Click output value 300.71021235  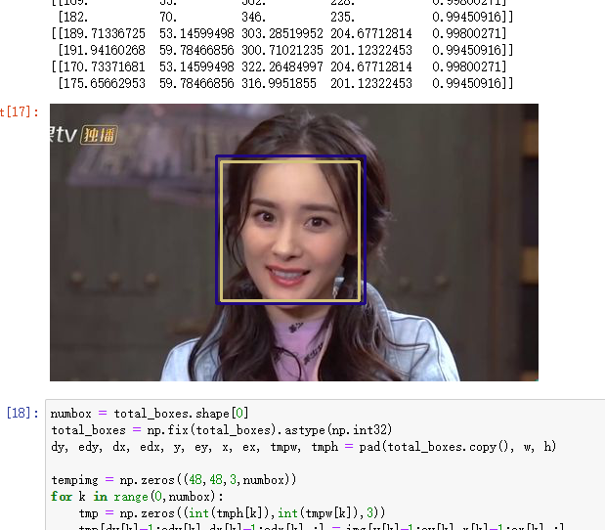pos(282,50)
